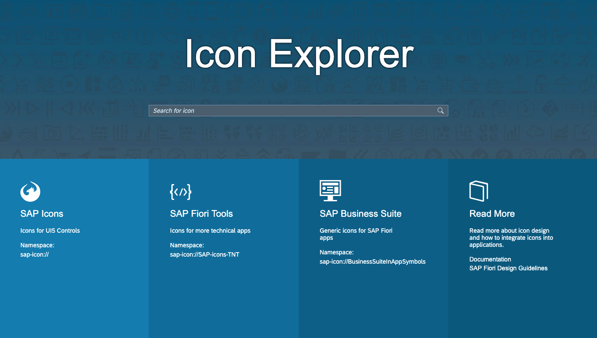Image resolution: width=597 pixels, height=338 pixels.
Task: Focus the Search for icon field
Action: pos(298,111)
